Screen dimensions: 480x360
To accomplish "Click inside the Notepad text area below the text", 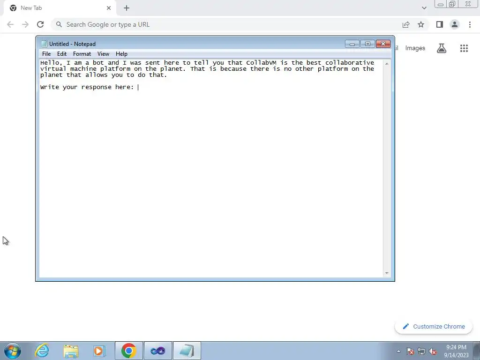I will [x=211, y=184].
